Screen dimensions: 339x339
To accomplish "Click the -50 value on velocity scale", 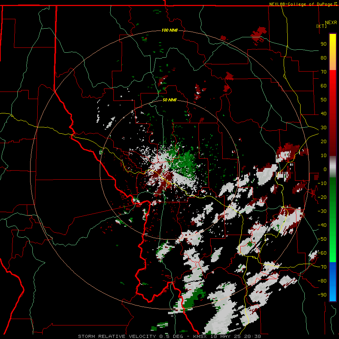I will 322,239.
